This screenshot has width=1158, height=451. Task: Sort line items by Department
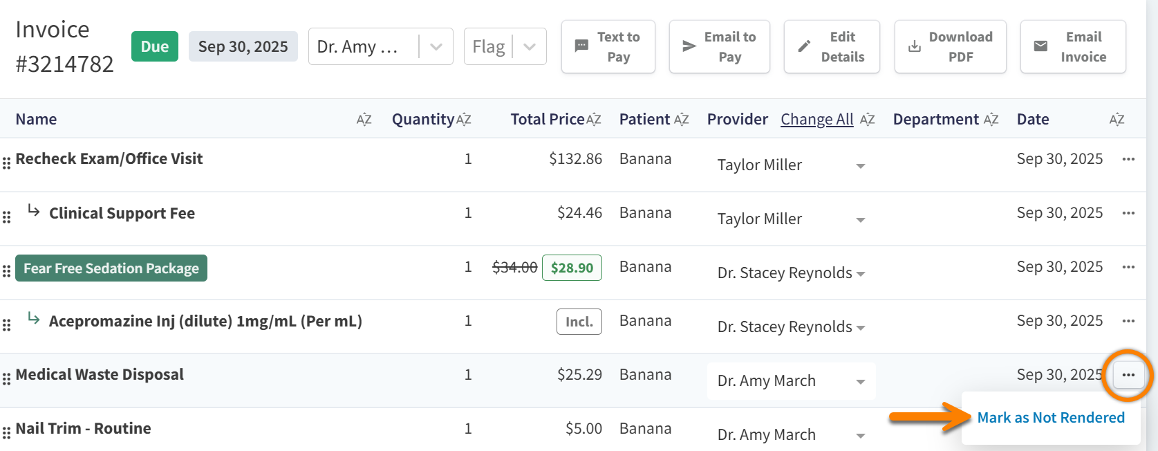point(991,120)
